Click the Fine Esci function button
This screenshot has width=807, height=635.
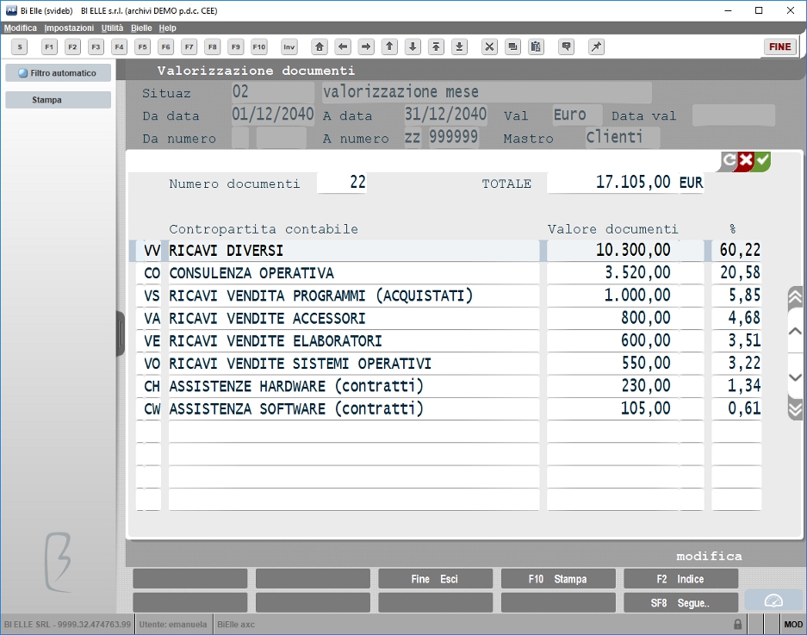(x=436, y=579)
